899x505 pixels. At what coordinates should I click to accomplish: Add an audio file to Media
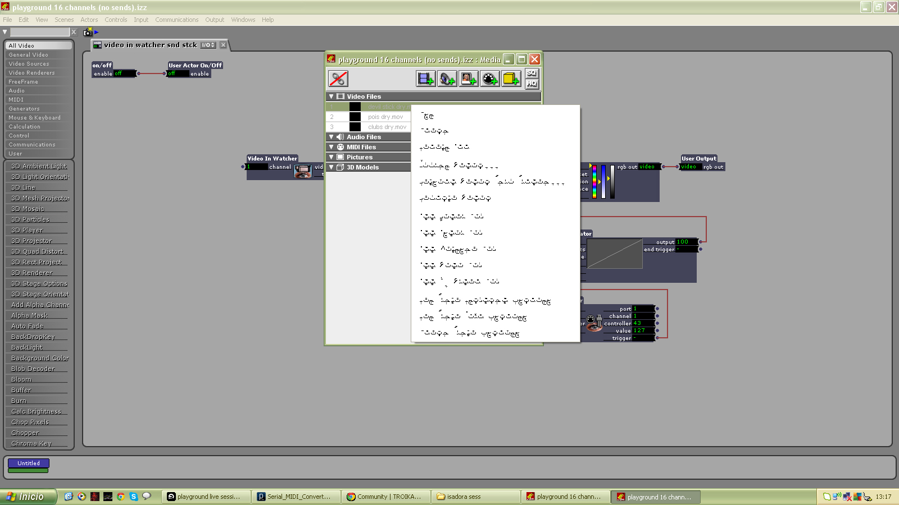pyautogui.click(x=447, y=79)
